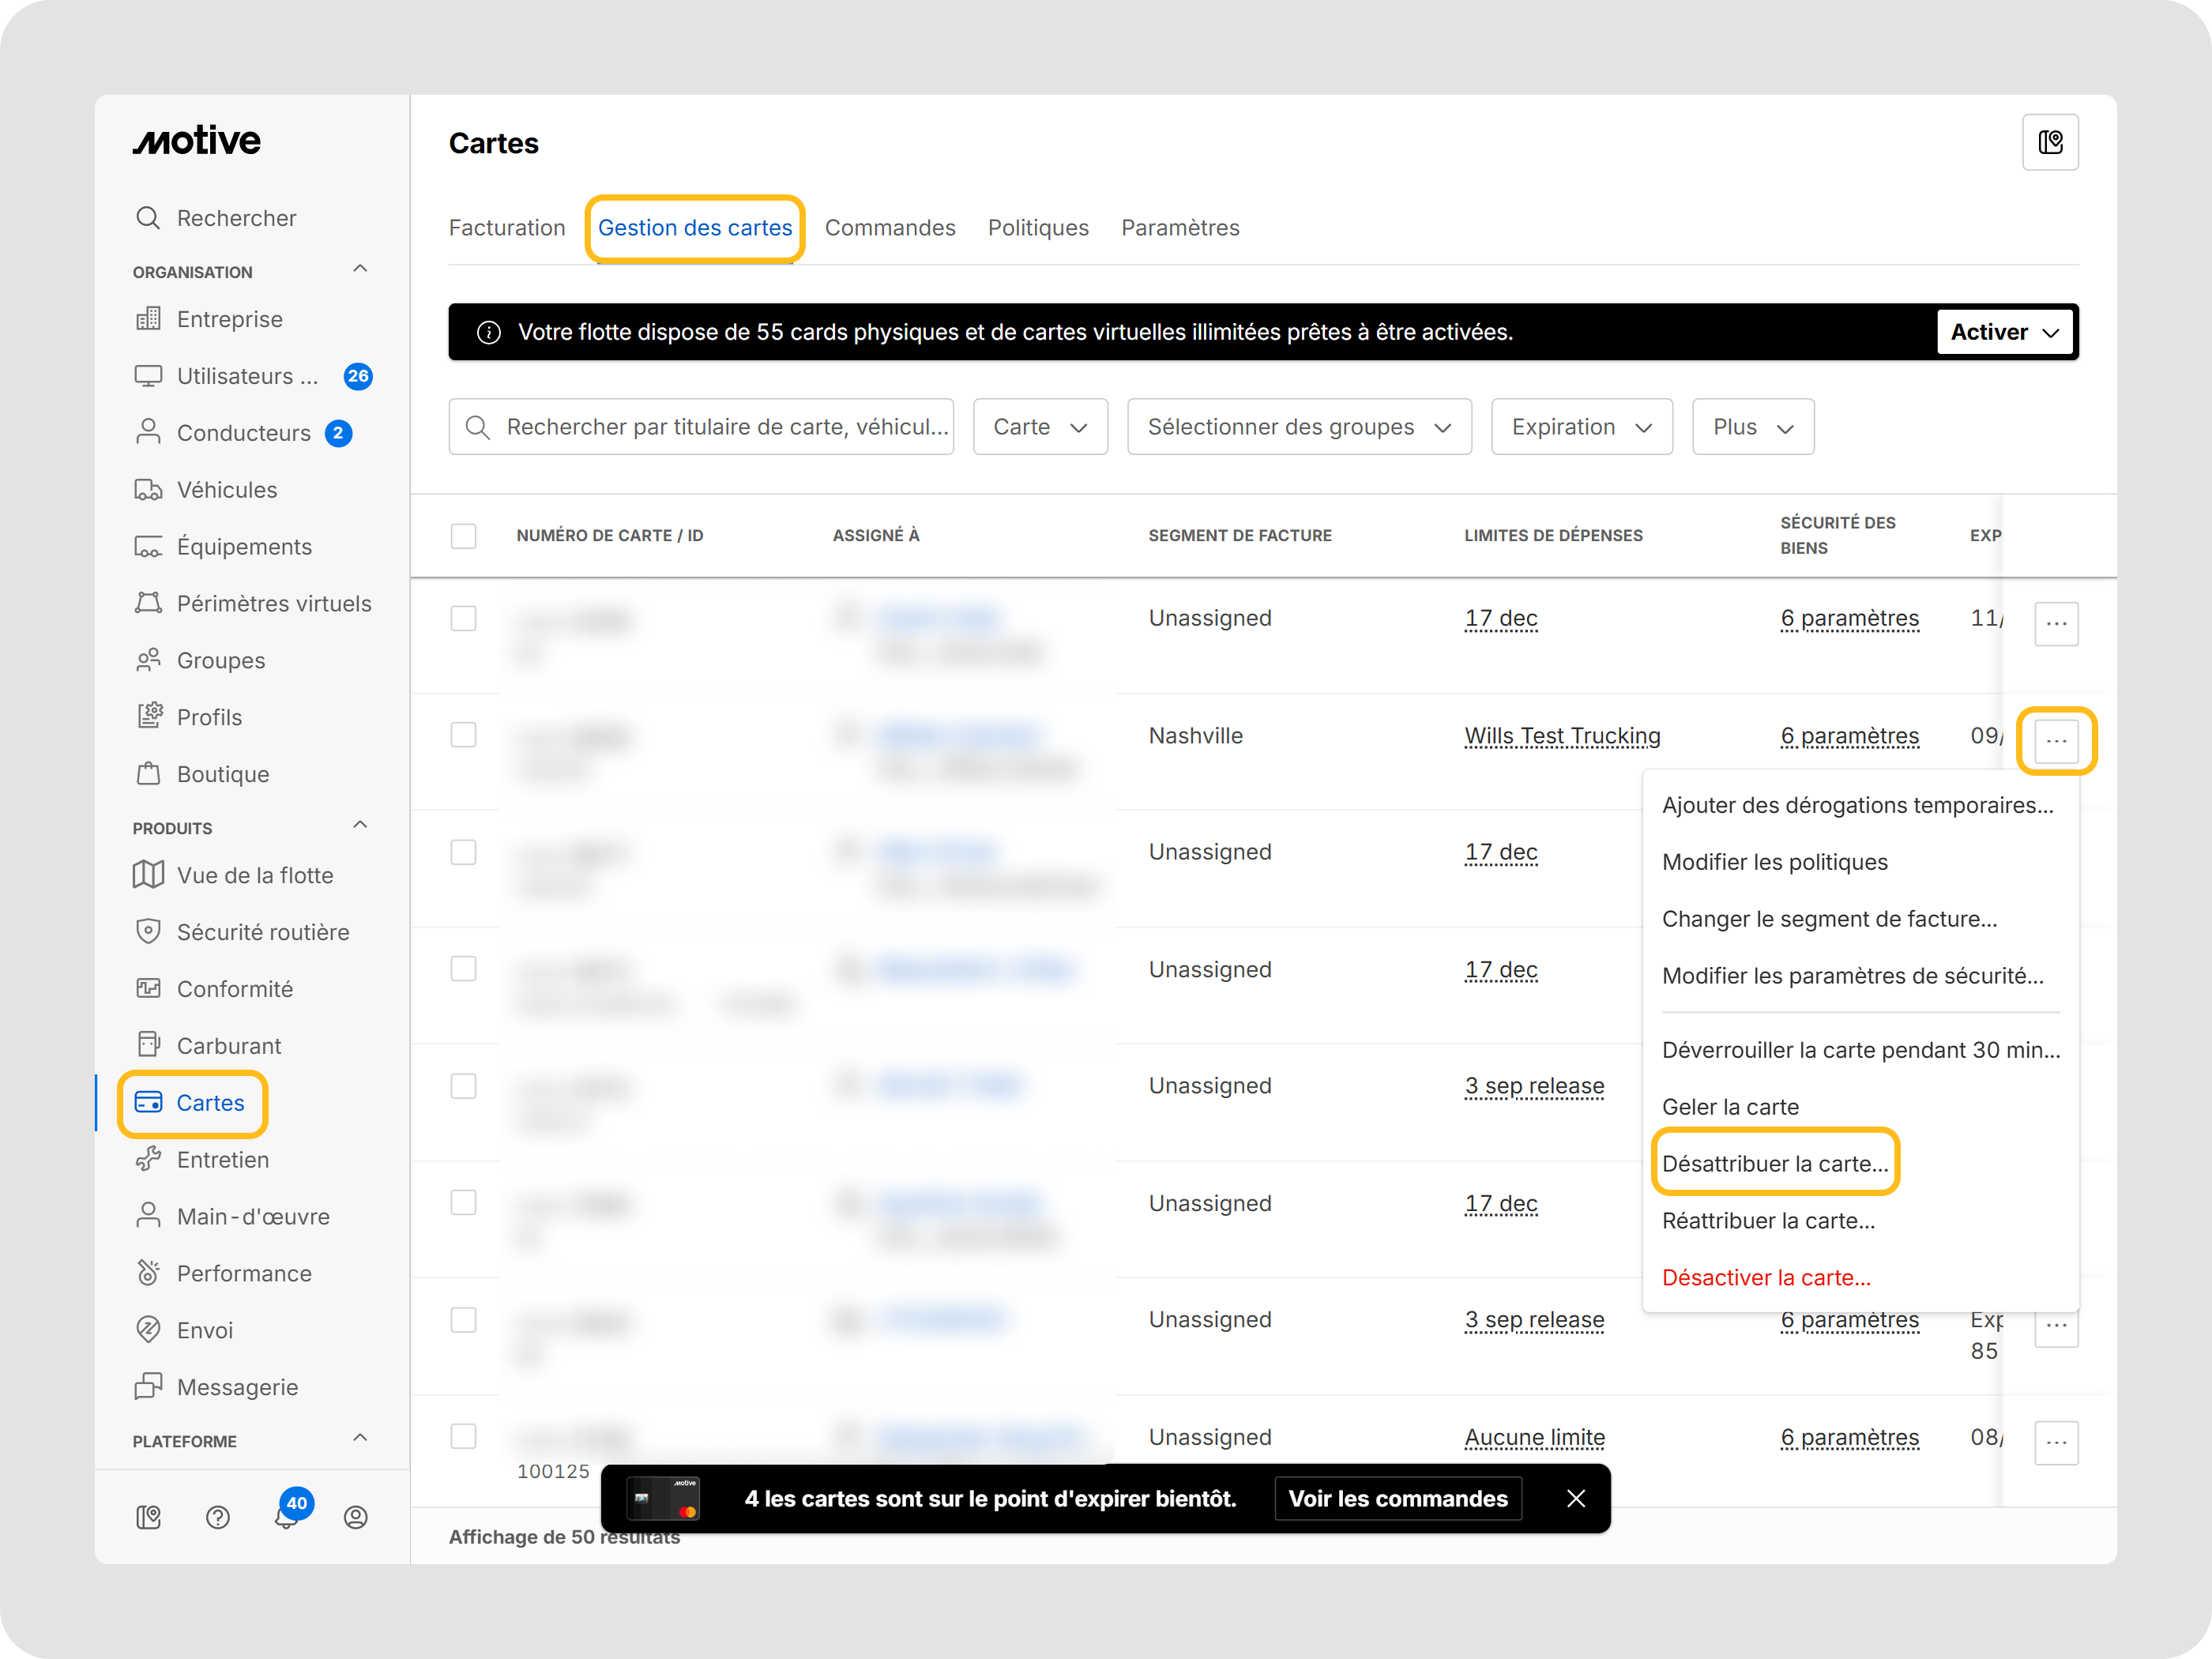The height and width of the screenshot is (1659, 2212).
Task: Collapse the PRODUITS section
Action: click(361, 825)
